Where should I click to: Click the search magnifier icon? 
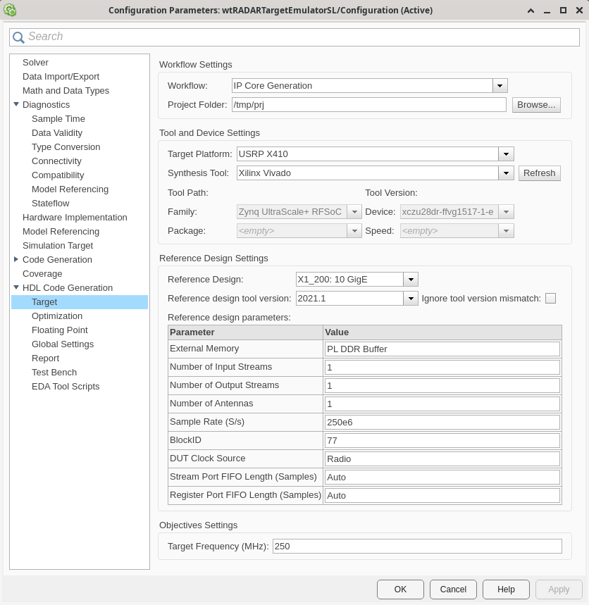[19, 37]
